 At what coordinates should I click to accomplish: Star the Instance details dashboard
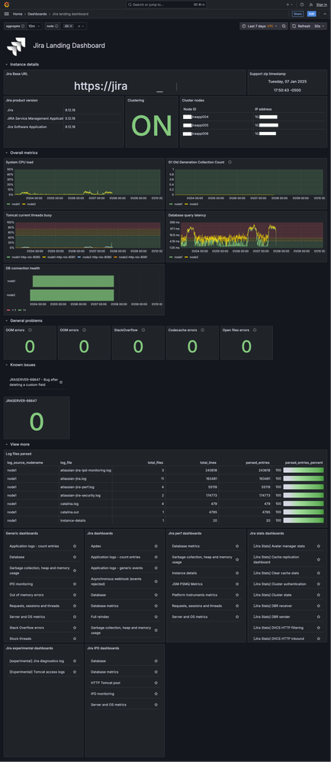point(237,573)
